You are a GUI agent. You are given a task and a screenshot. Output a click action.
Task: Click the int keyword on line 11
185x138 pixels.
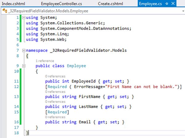pos(65,81)
